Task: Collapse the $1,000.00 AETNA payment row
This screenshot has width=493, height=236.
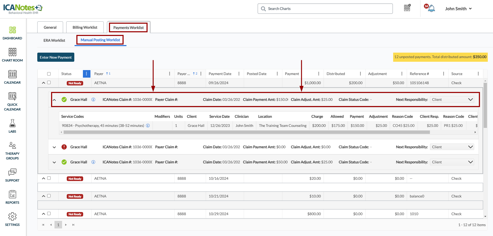Action: (x=44, y=83)
